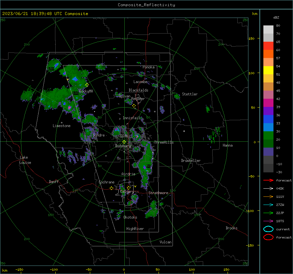This screenshot has width=293, height=274.
Task: Click the 51 dBZ yellow color swatch
Action: [x=268, y=70]
